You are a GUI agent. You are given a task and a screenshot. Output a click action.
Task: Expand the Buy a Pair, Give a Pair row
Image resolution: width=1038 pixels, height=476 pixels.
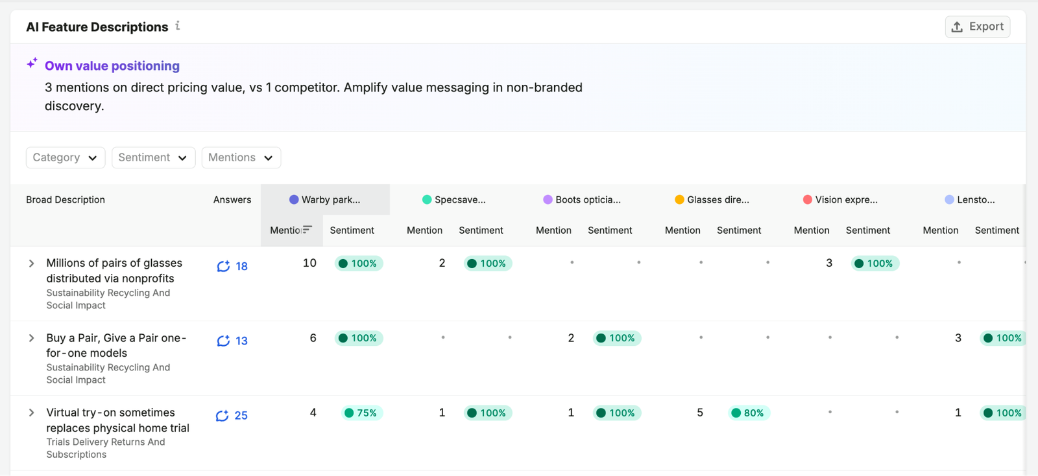(31, 338)
